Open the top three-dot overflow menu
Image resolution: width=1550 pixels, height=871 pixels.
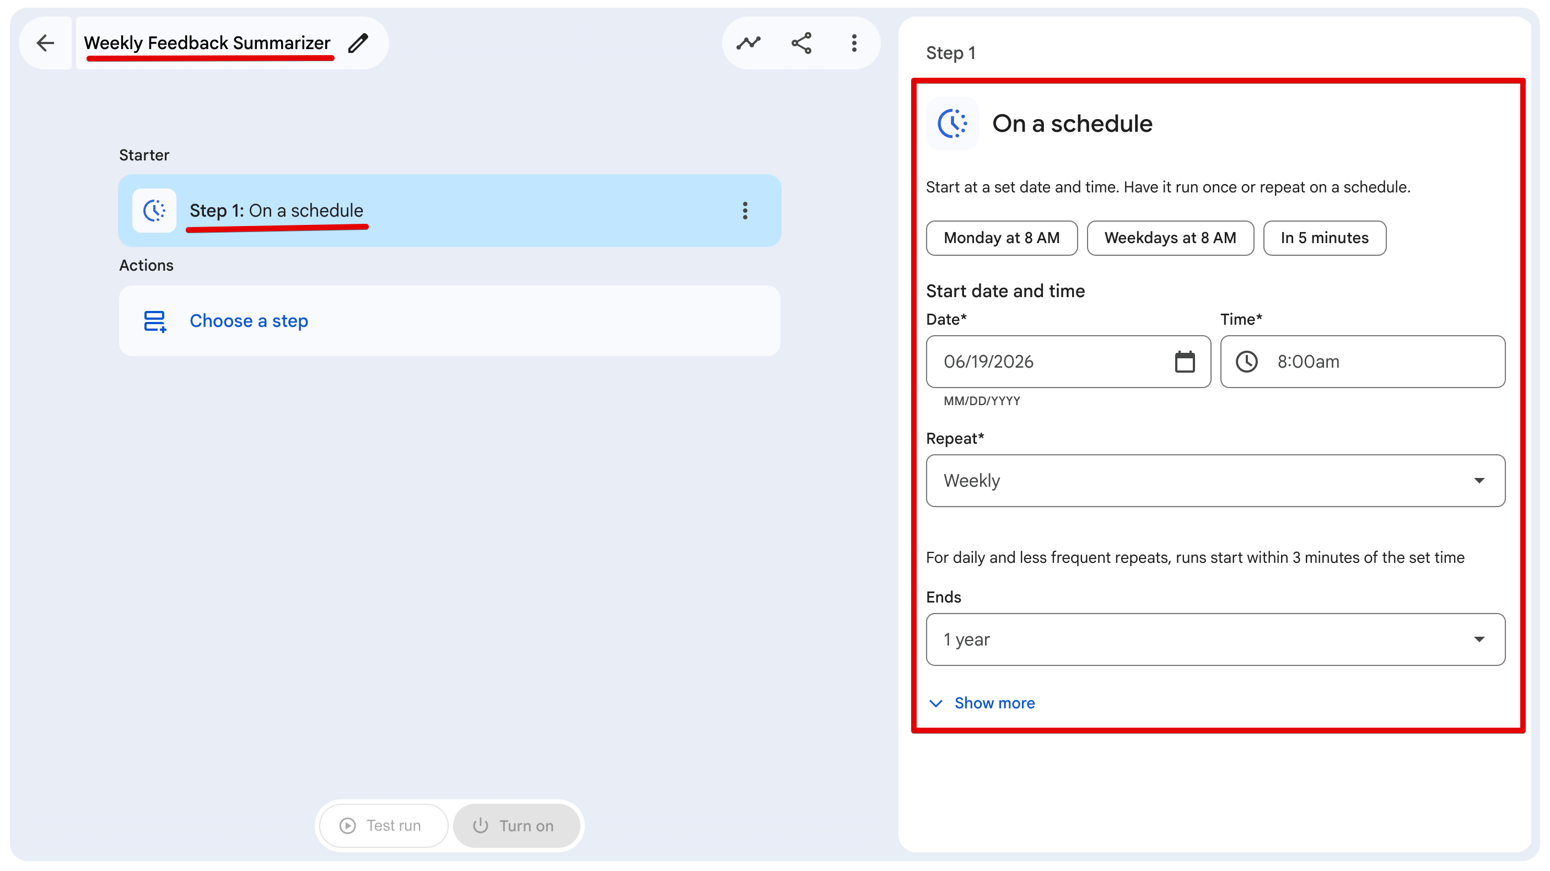tap(854, 43)
